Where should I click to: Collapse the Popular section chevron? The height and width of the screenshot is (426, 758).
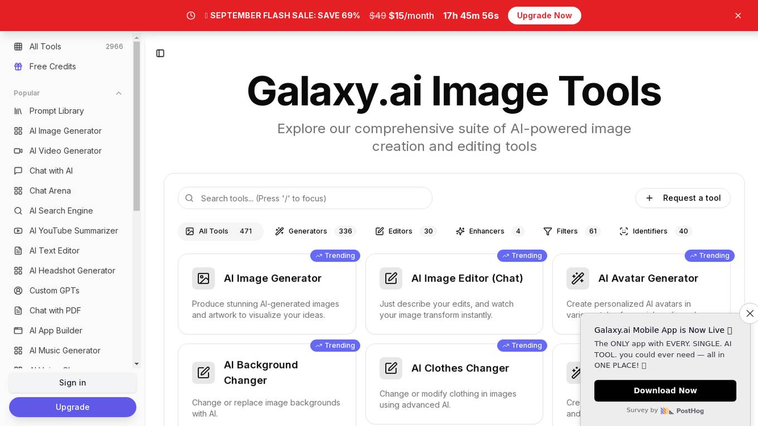pos(119,93)
